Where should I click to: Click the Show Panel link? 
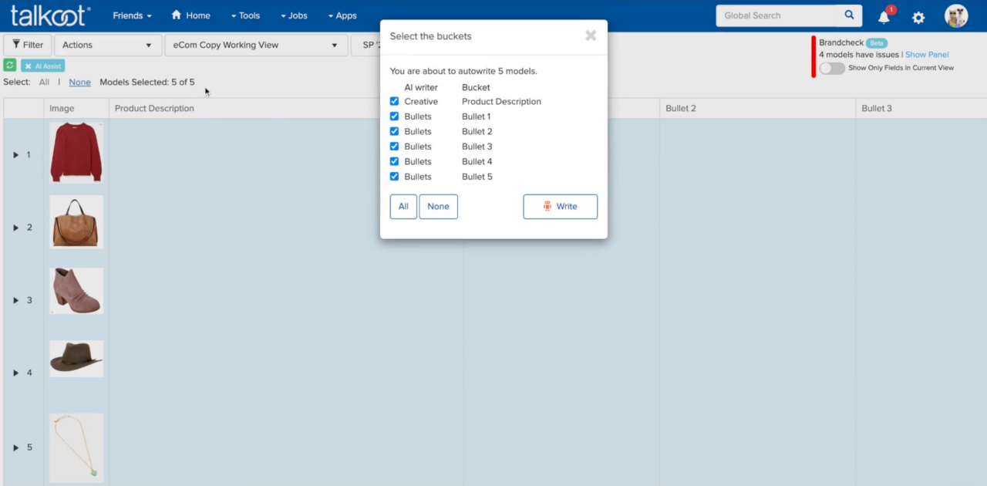coord(927,55)
